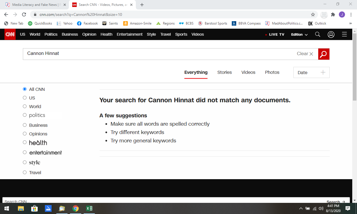Open Microsoft Store from the taskbar
The width and height of the screenshot is (357, 214).
(x=34, y=208)
